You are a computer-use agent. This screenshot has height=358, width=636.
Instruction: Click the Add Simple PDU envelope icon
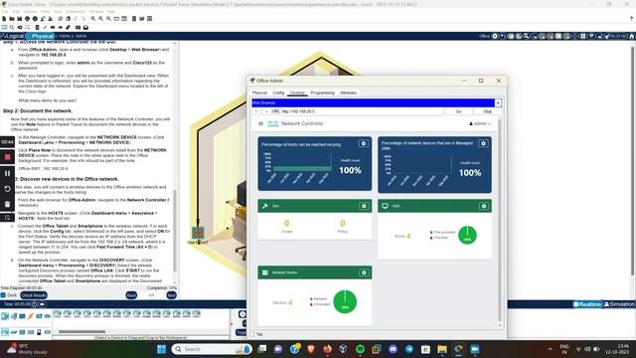click(x=78, y=28)
